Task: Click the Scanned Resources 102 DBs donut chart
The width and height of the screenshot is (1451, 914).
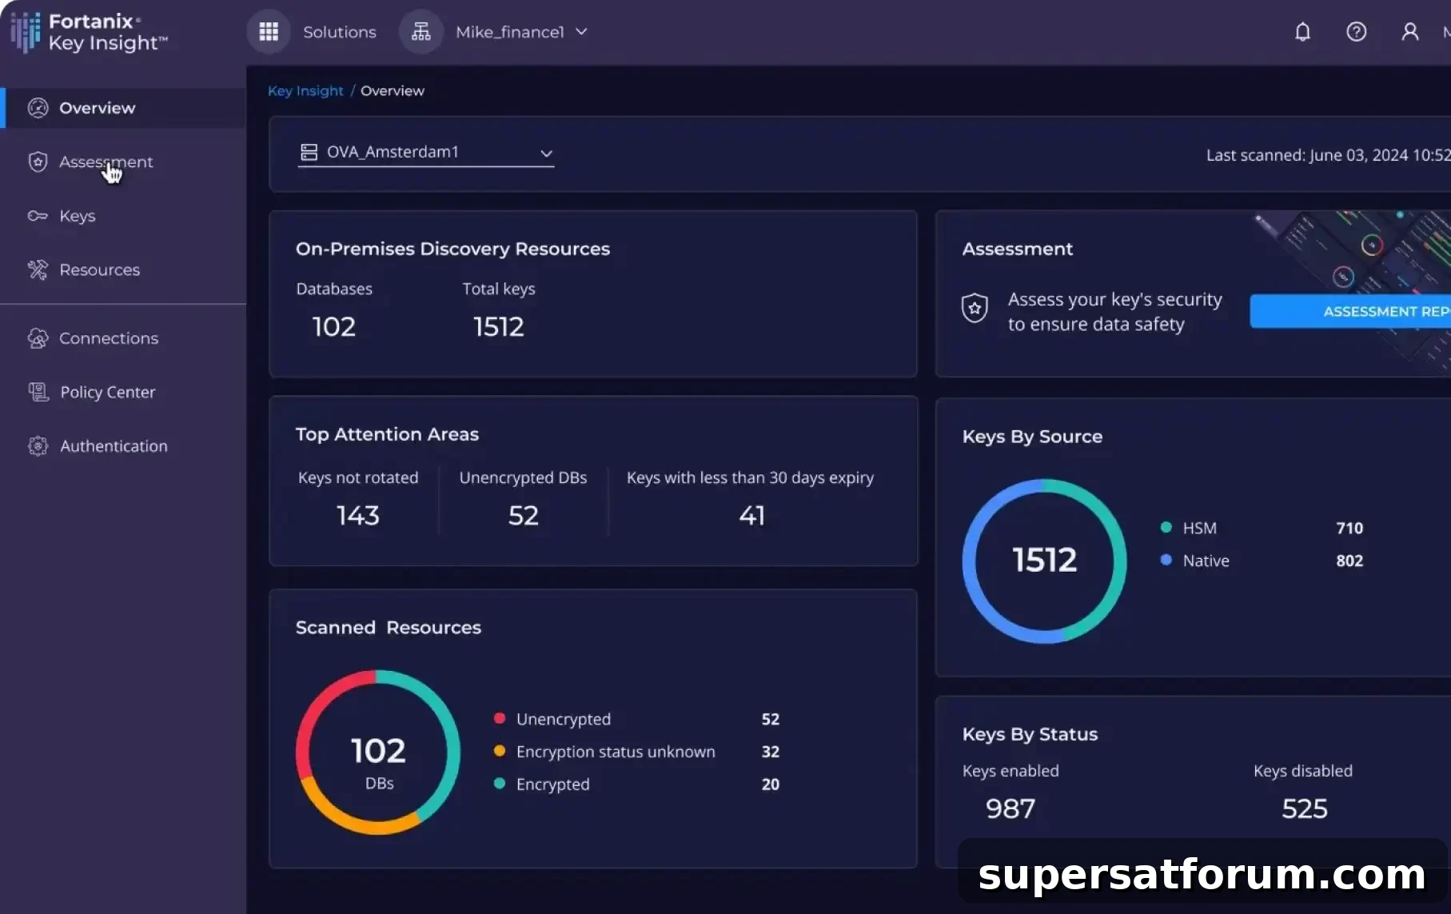Action: (x=378, y=752)
